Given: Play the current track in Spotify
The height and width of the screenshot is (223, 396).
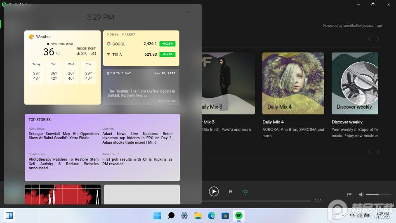Looking at the screenshot, I should tap(214, 191).
